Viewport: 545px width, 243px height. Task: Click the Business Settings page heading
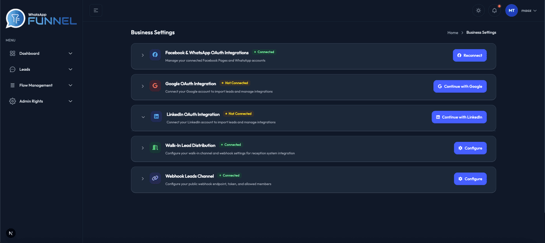[152, 33]
